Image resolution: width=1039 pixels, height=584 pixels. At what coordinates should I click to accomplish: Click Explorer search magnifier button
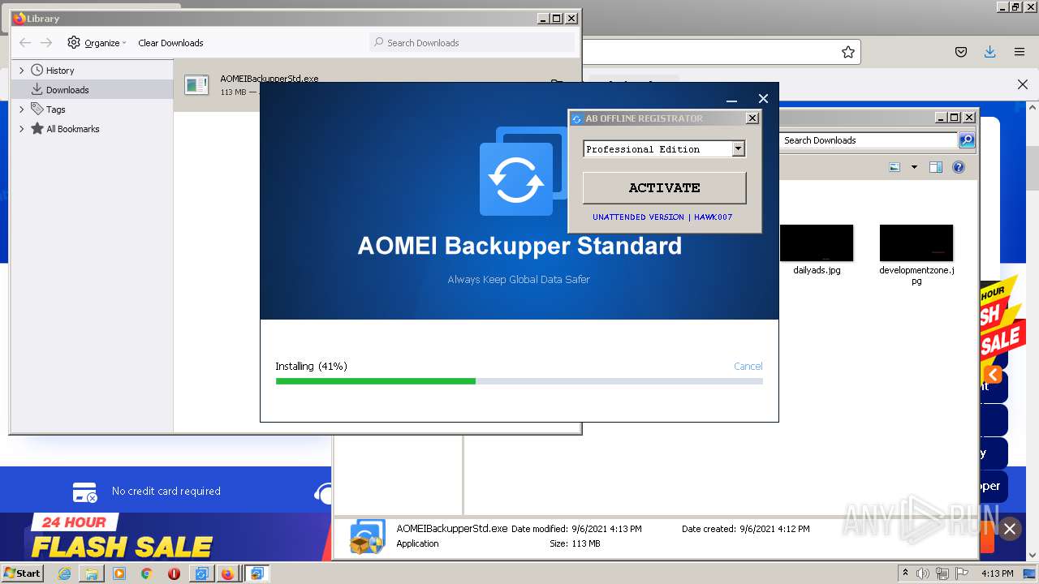[x=967, y=140]
